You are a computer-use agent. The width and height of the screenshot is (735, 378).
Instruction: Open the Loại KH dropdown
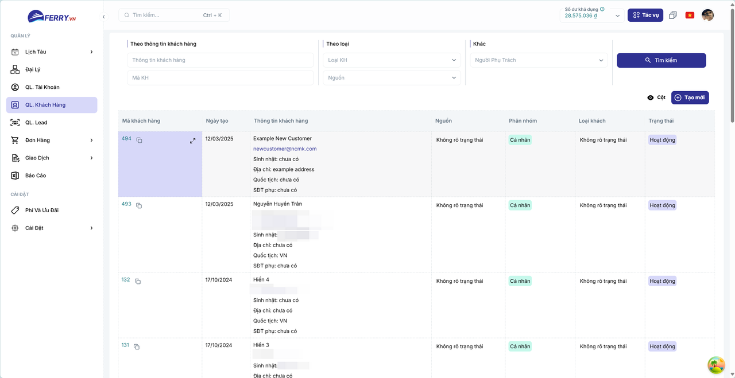pos(392,60)
